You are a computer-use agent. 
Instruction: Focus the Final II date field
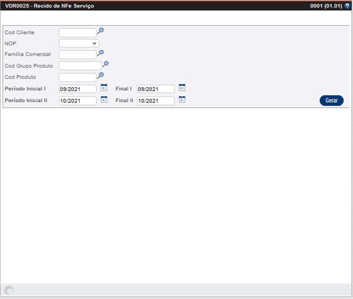pyautogui.click(x=155, y=101)
